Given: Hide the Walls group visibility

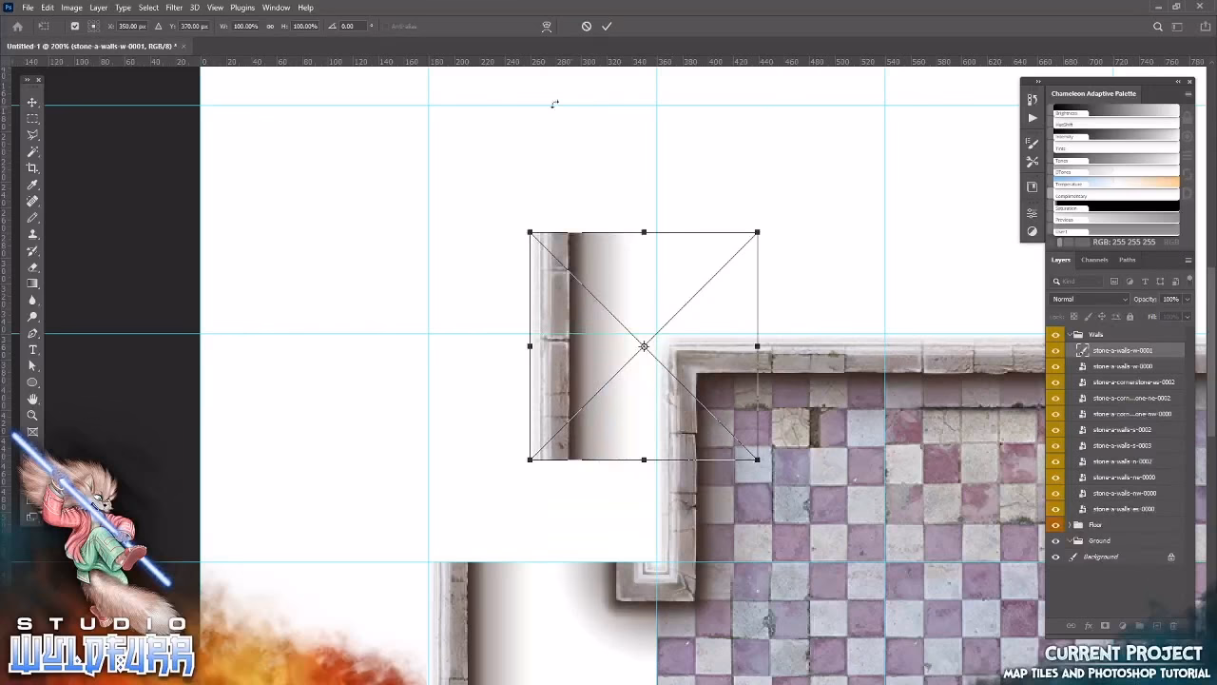Looking at the screenshot, I should tap(1054, 334).
